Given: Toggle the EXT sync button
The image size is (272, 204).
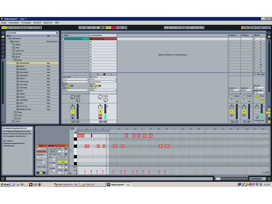Looking at the screenshot, I should (4, 28).
